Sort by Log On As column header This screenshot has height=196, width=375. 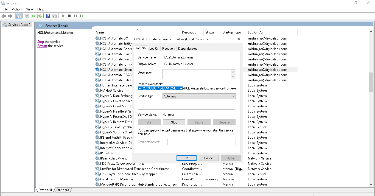[272, 32]
